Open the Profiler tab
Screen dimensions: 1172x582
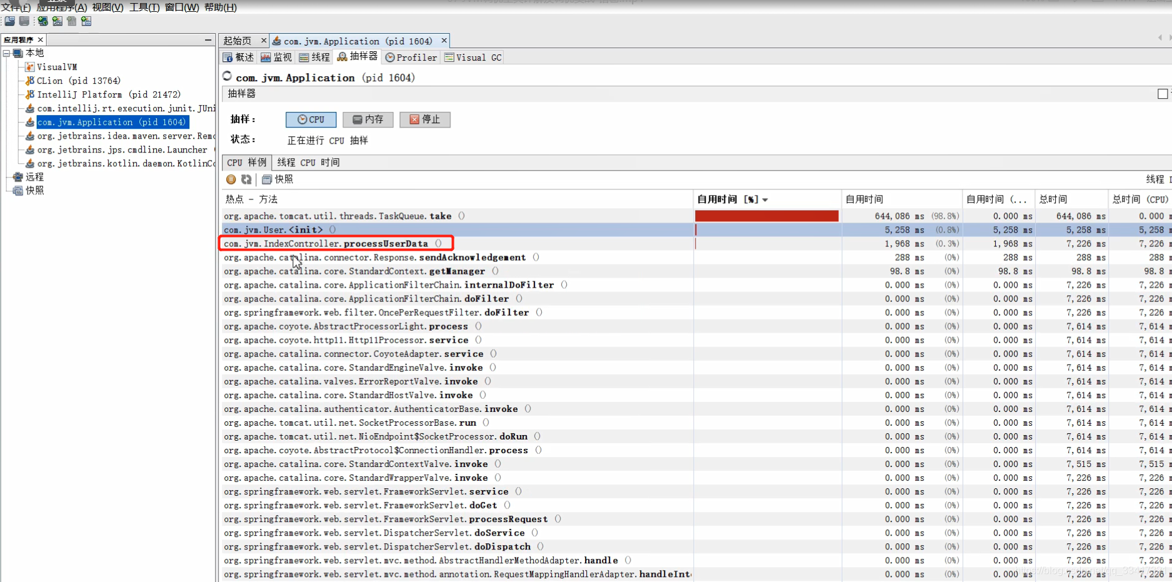coord(411,58)
